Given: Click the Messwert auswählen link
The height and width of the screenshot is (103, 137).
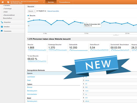Looking at the screenshot, I should (x=53, y=11).
